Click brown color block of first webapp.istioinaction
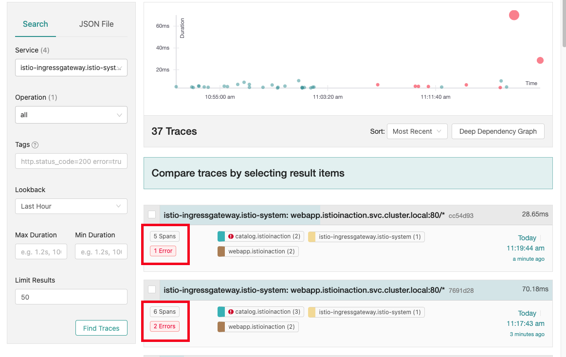The width and height of the screenshot is (566, 357). coord(221,251)
